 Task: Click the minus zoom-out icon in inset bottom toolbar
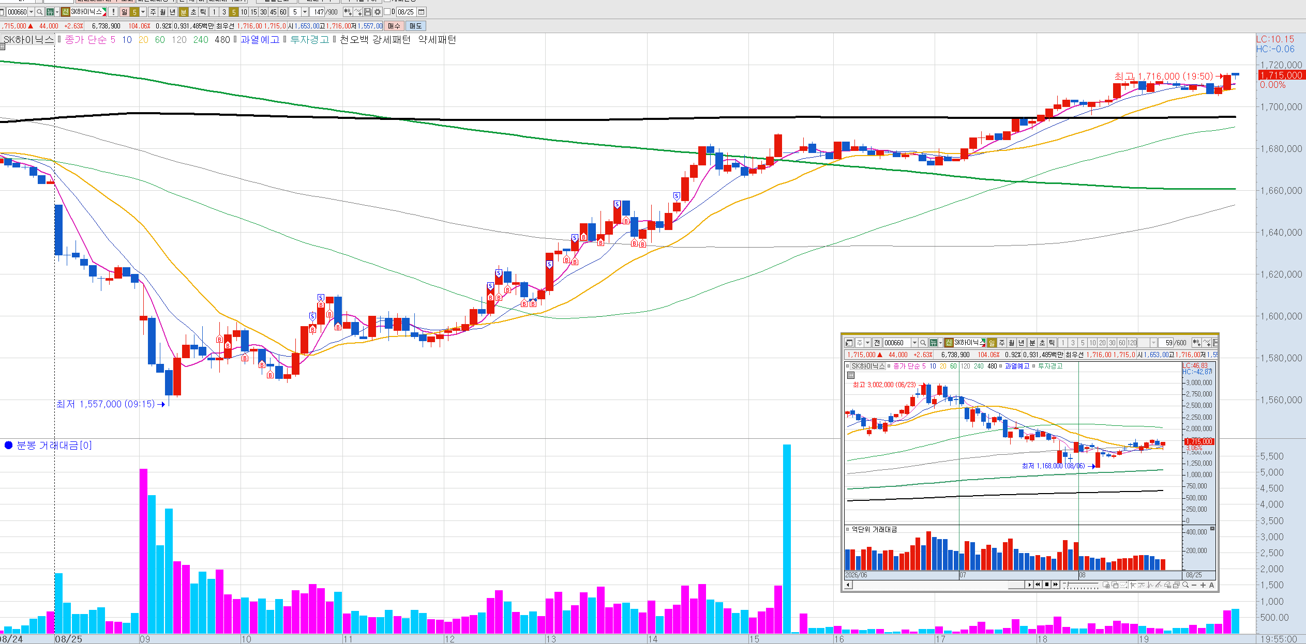[1194, 585]
